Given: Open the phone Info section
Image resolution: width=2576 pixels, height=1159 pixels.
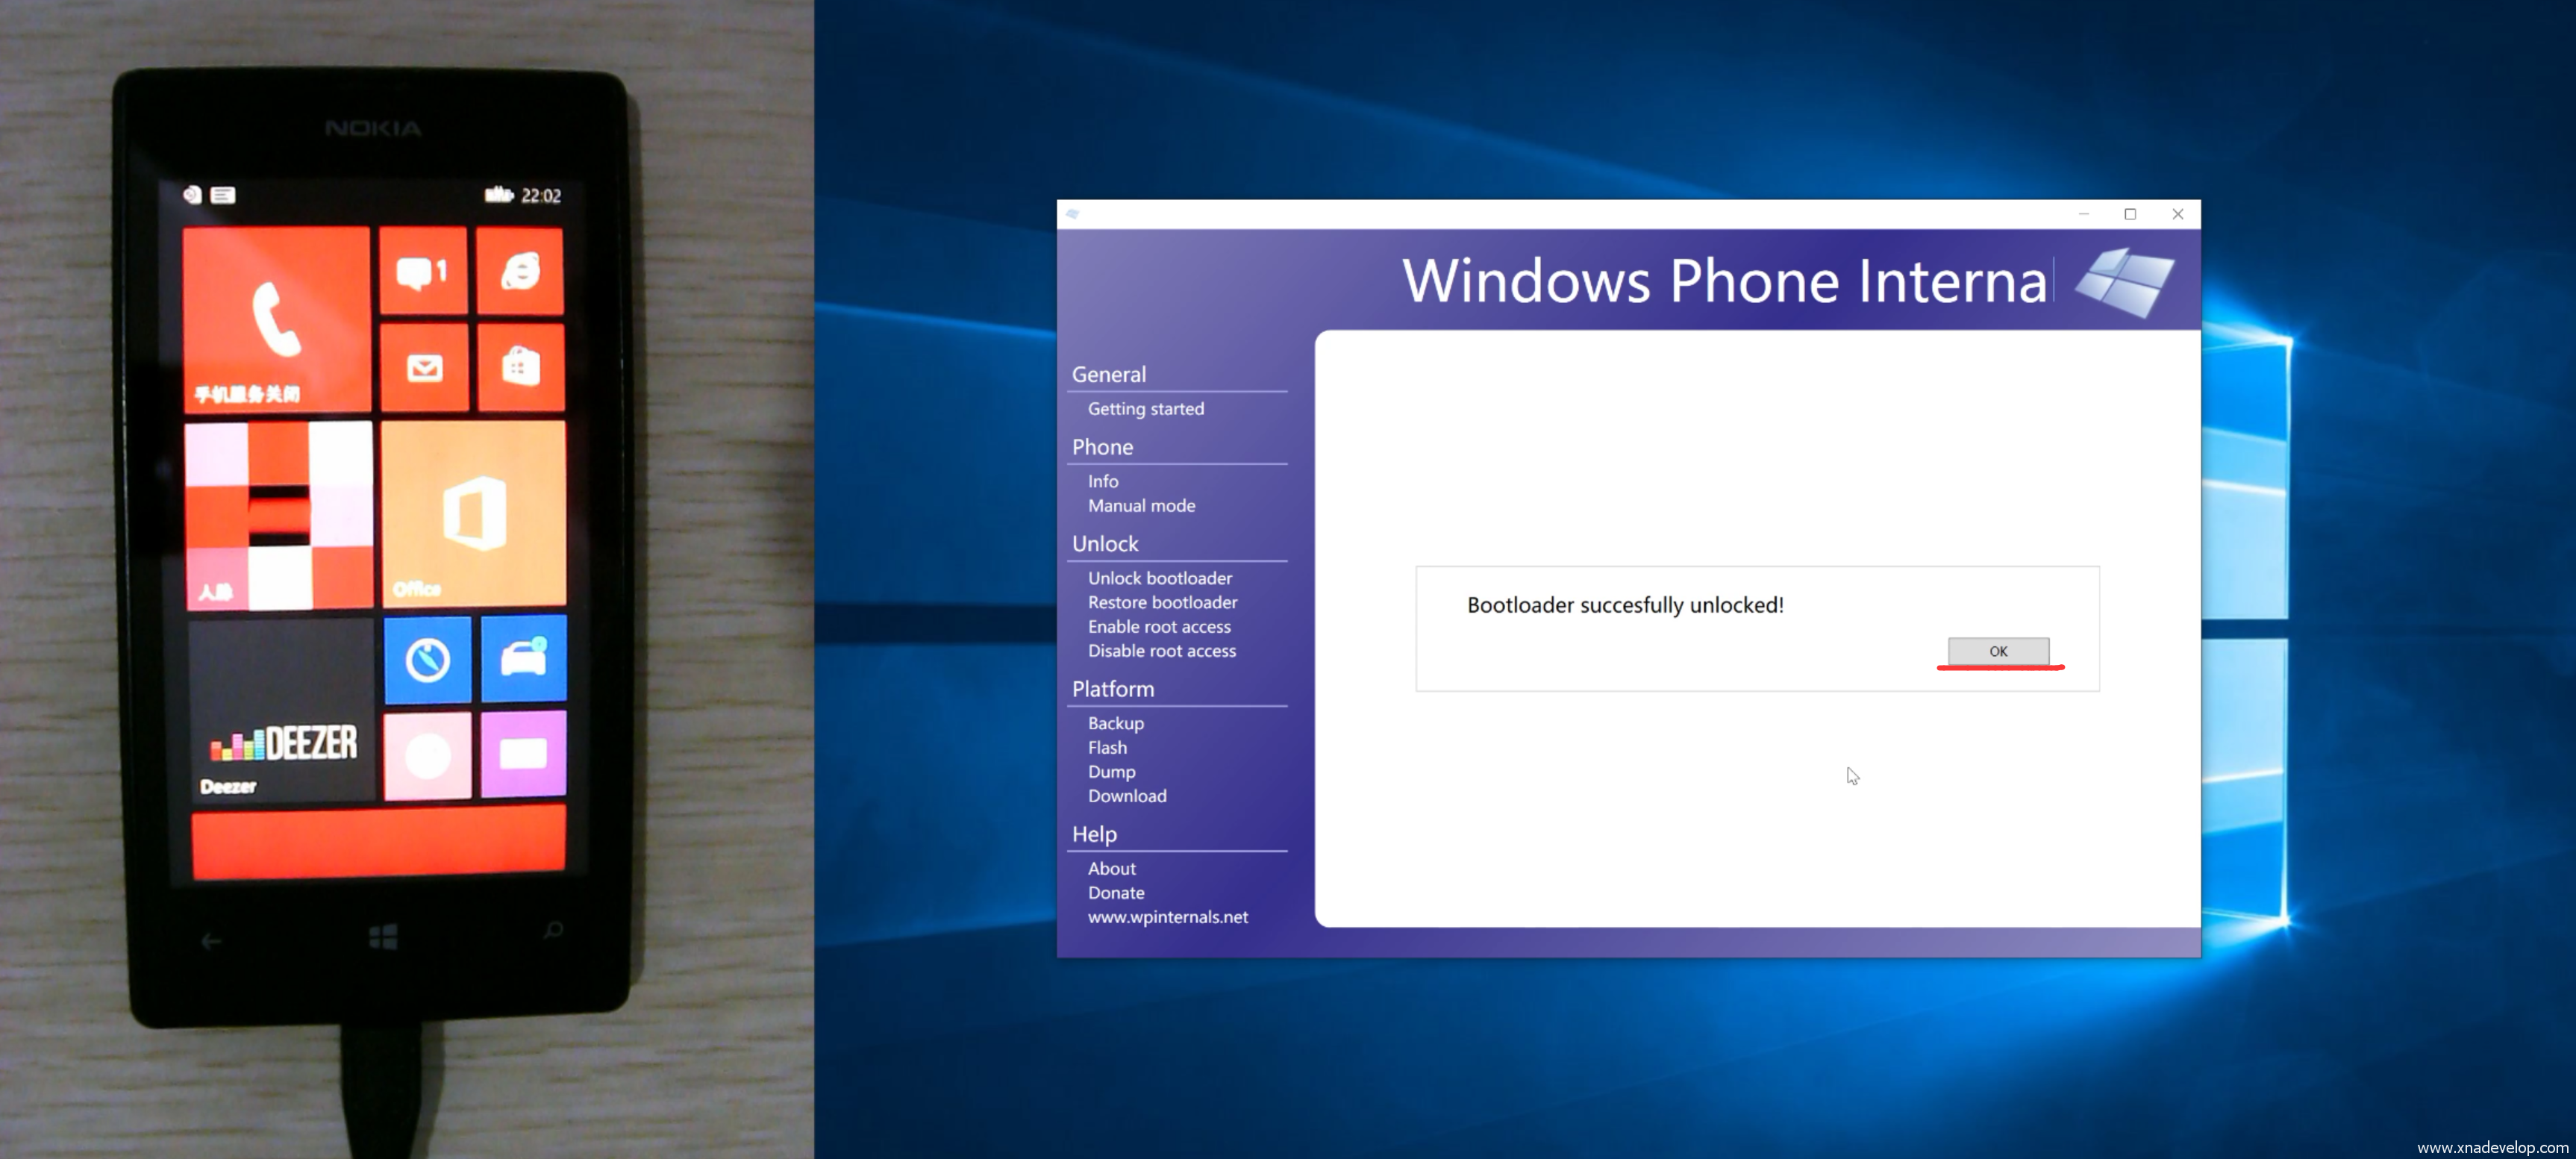Looking at the screenshot, I should tap(1102, 481).
